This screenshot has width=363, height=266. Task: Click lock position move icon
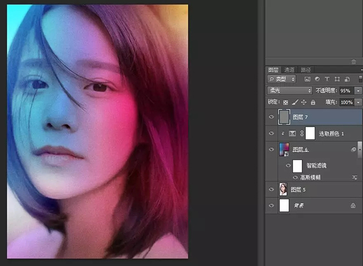[303, 102]
